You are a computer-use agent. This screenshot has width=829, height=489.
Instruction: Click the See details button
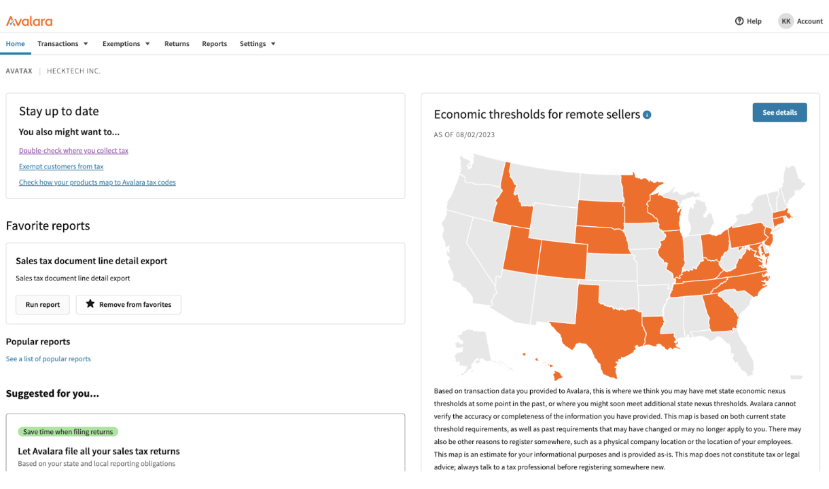pos(779,113)
